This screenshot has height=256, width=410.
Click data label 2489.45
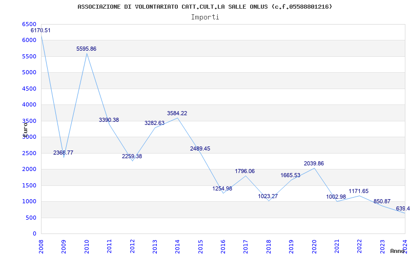tap(200, 148)
